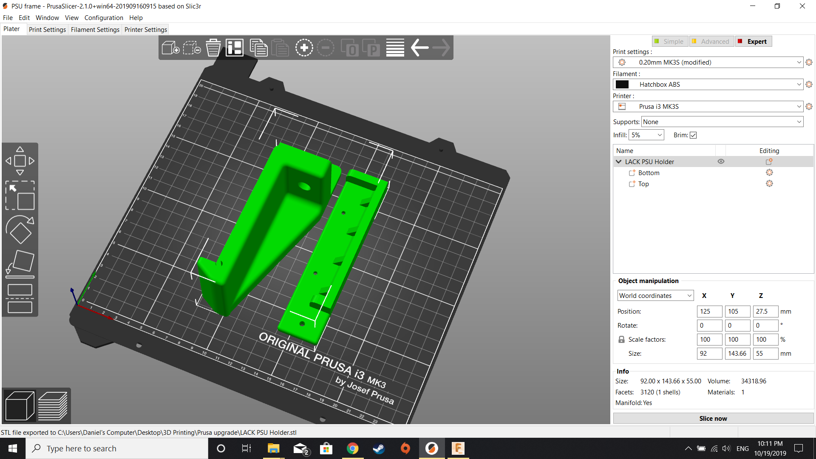Switch to 3D editor view cube
The width and height of the screenshot is (816, 459).
click(20, 406)
